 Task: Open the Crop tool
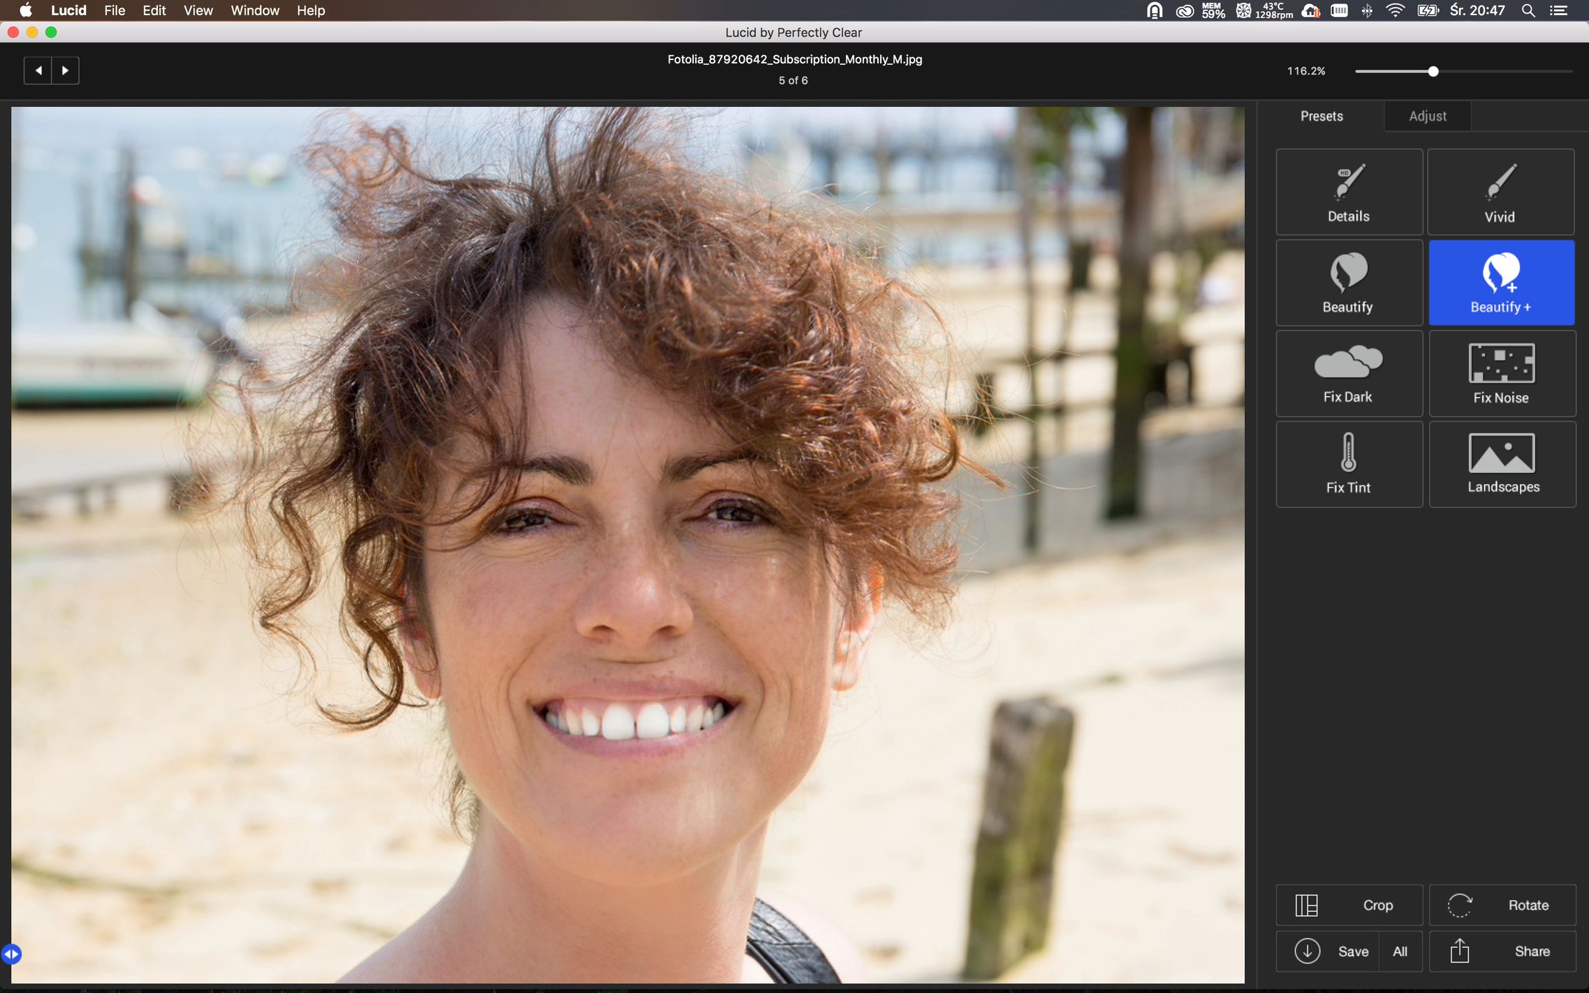pyautogui.click(x=1348, y=905)
